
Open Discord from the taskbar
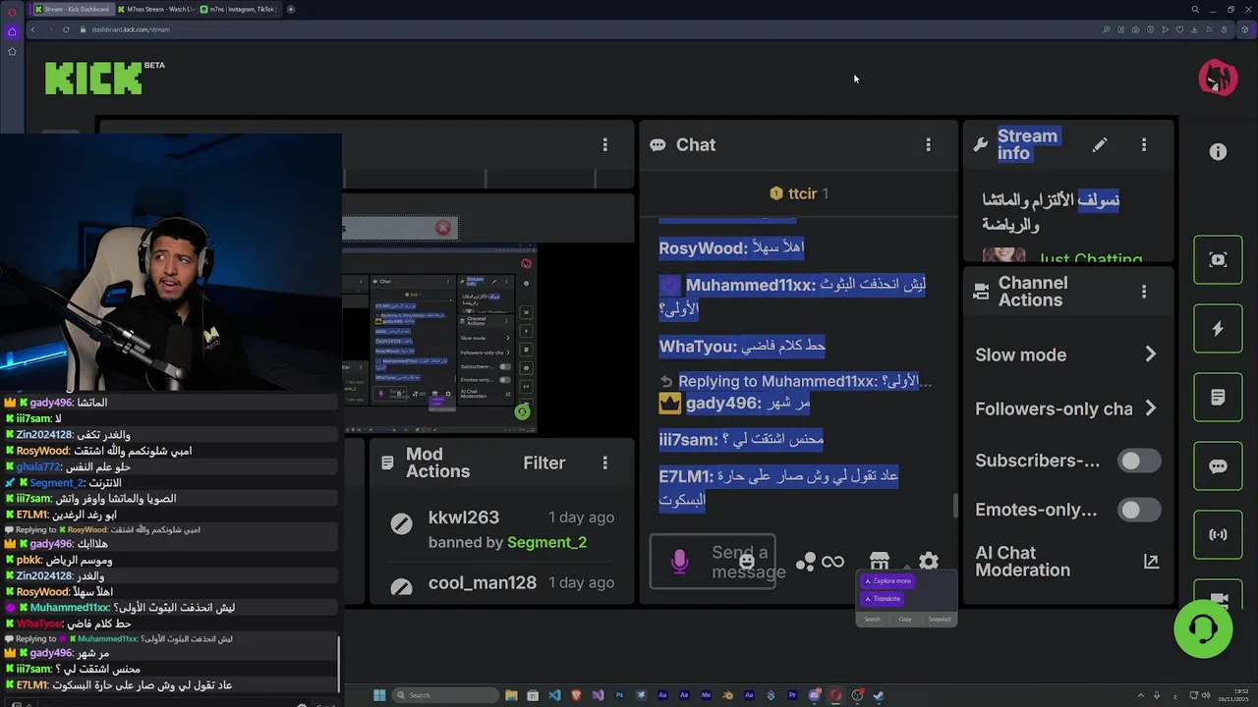815,695
